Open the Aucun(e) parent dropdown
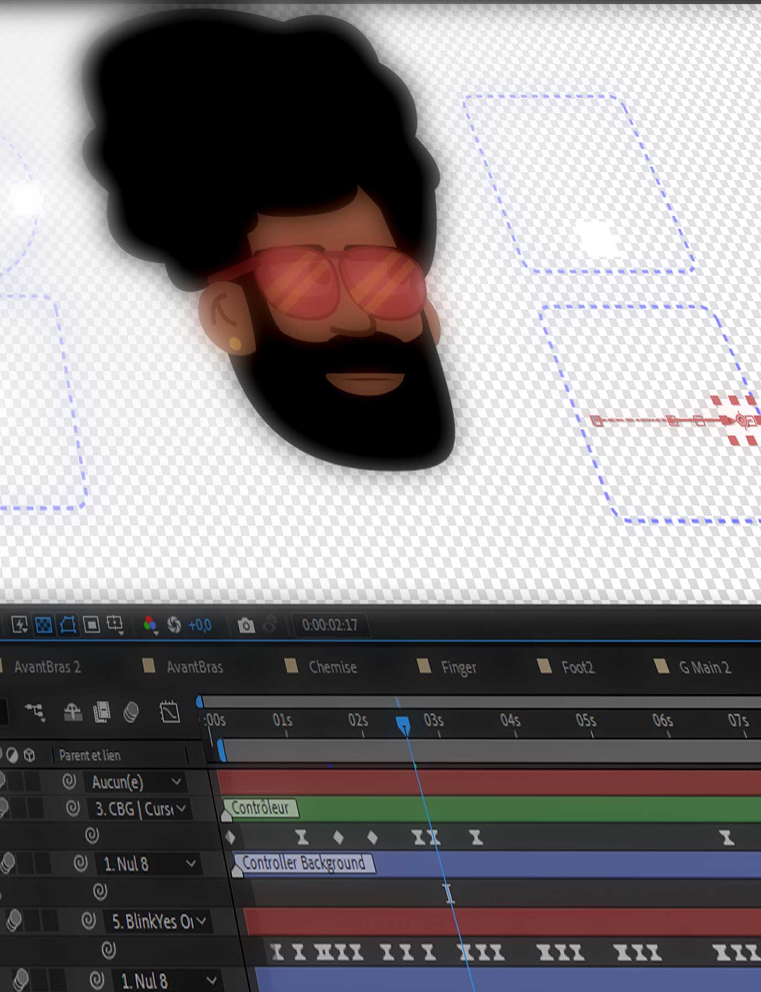Screen dimensions: 761x992 tap(136, 781)
